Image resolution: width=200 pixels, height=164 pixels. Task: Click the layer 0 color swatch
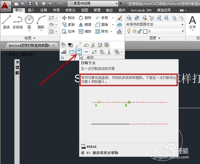[x=145, y=31]
